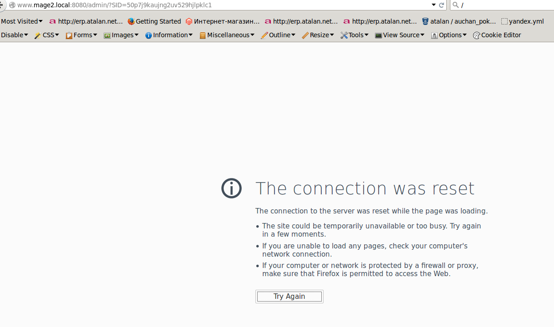The height and width of the screenshot is (327, 554).
Task: Open the Tools dropdown
Action: [355, 35]
